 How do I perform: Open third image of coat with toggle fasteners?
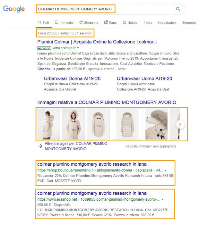[98, 124]
